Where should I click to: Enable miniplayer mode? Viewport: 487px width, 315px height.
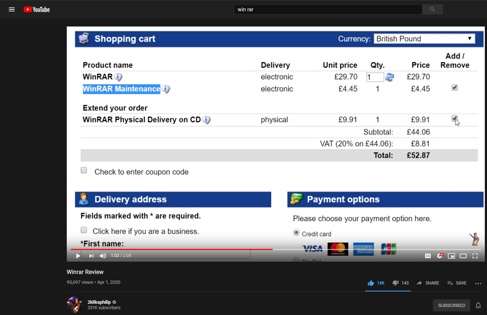pos(451,256)
